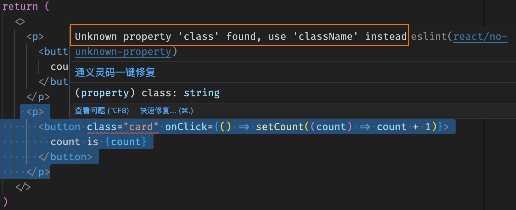Click the error message text in the tooltip
The width and height of the screenshot is (516, 210).
[241, 37]
